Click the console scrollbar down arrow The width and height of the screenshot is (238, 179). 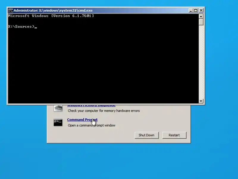(x=201, y=101)
